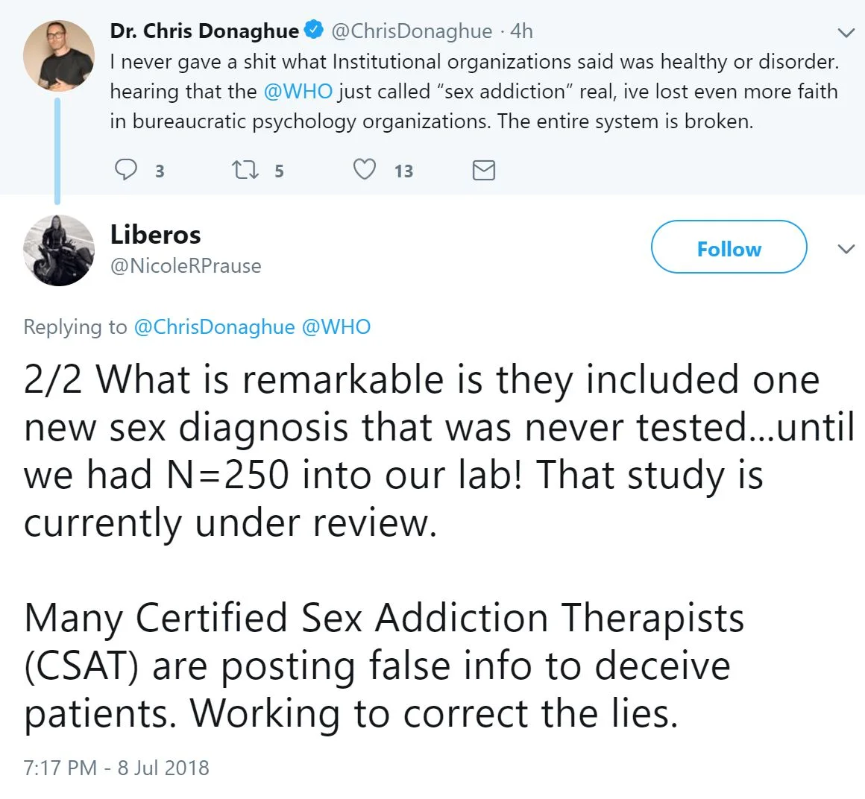The height and width of the screenshot is (799, 865).
Task: Send tweet via direct message envelope
Action: coord(484,170)
